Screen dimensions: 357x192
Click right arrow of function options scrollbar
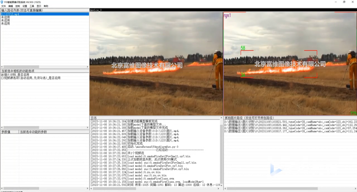click(x=87, y=128)
